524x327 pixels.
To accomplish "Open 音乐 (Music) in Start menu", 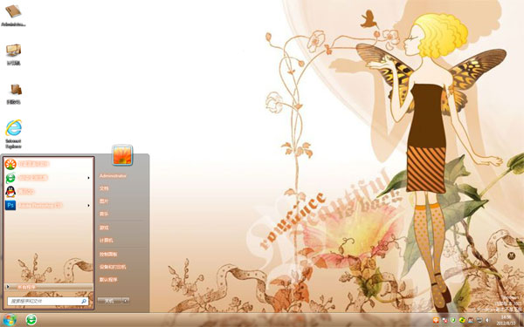I will (104, 214).
